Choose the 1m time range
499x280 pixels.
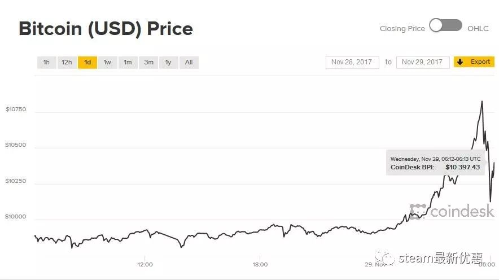128,62
